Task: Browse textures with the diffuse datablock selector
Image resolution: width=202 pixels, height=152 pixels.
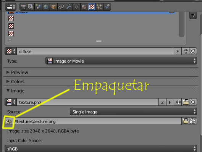Action: (x=11, y=51)
